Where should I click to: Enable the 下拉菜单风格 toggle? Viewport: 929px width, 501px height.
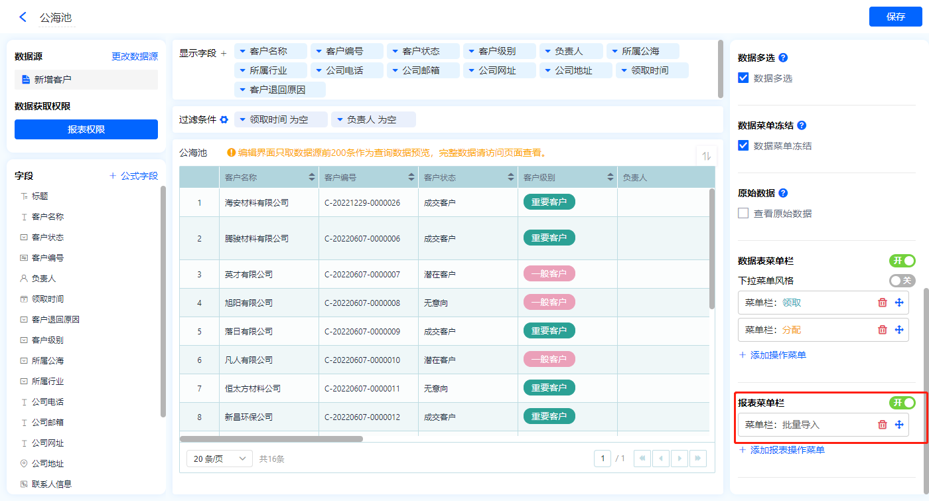[x=902, y=281]
